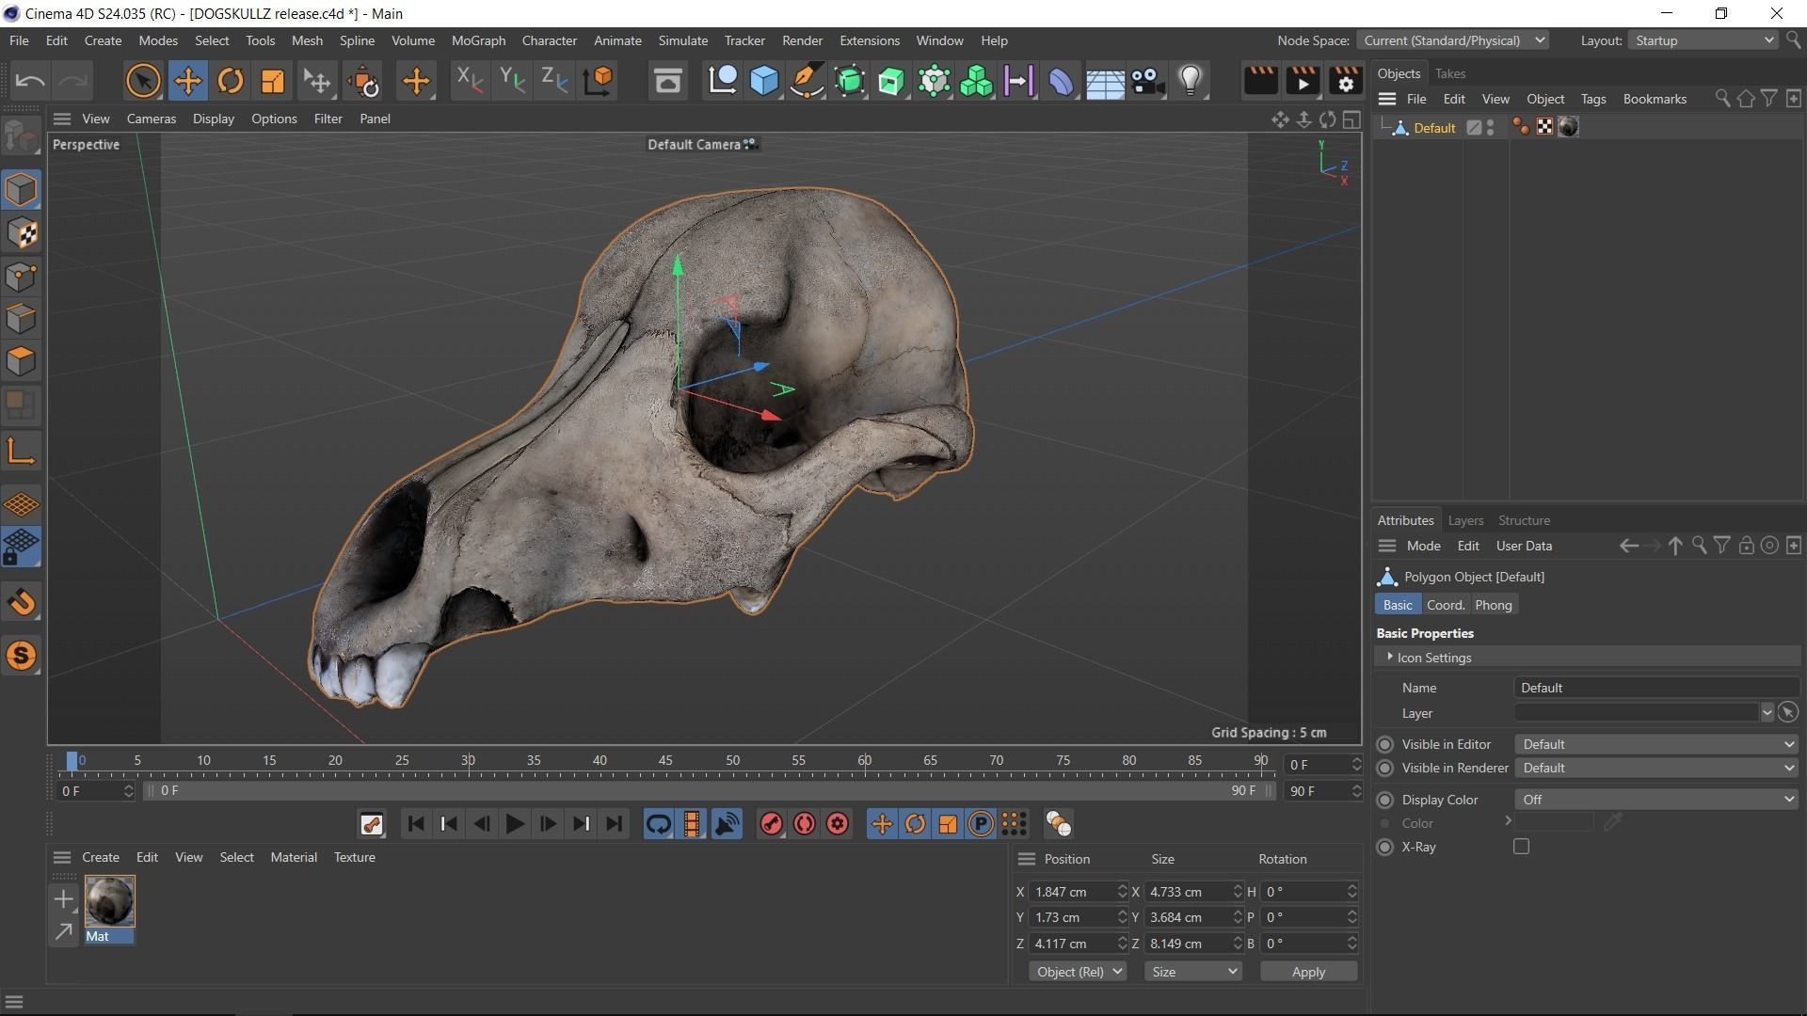Add a Light object
The image size is (1807, 1016).
(1191, 81)
